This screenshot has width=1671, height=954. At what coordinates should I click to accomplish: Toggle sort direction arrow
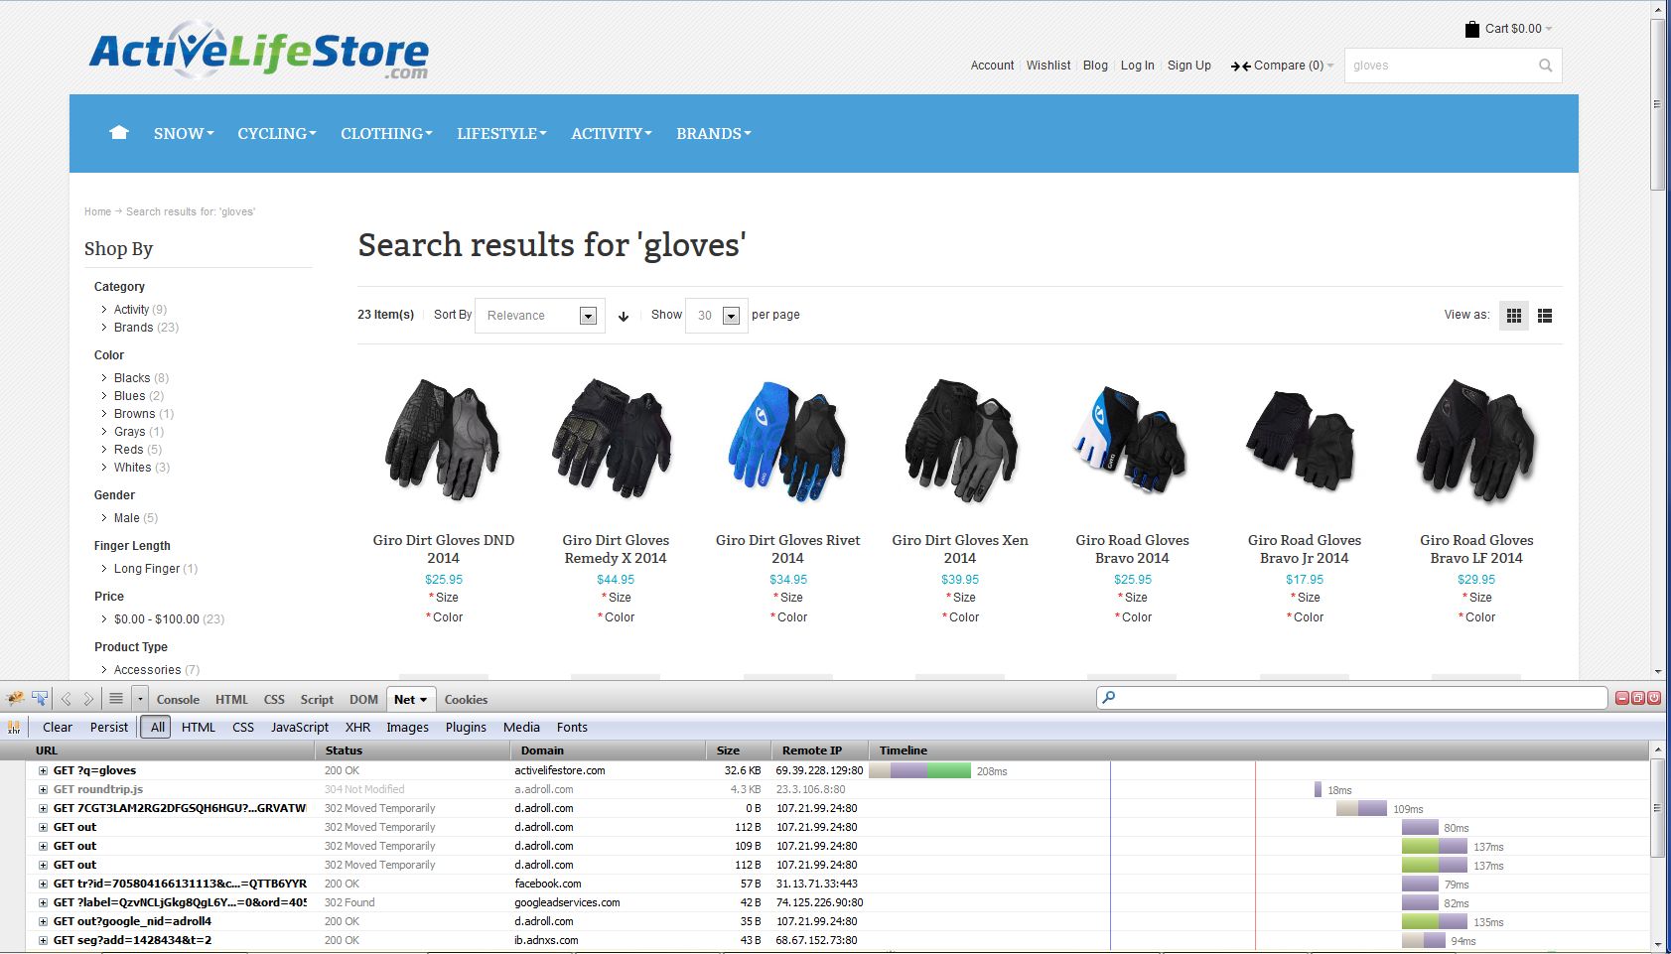click(624, 316)
